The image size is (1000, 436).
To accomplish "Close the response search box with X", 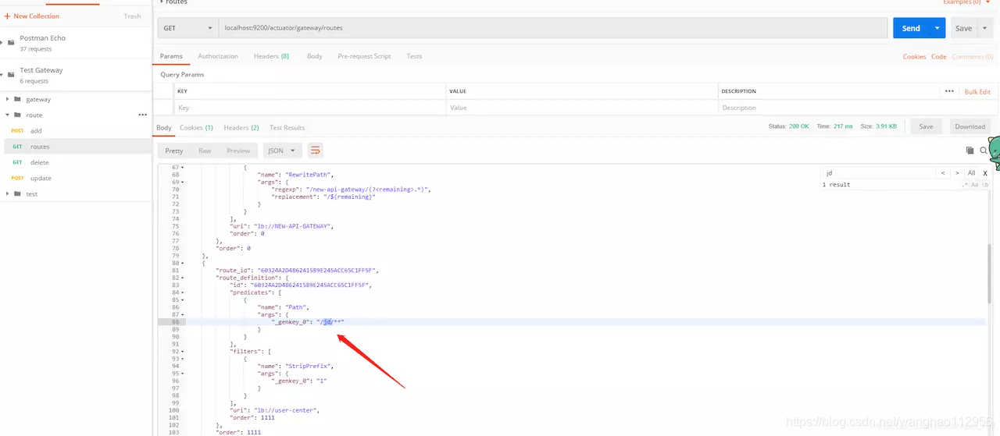I will (985, 173).
